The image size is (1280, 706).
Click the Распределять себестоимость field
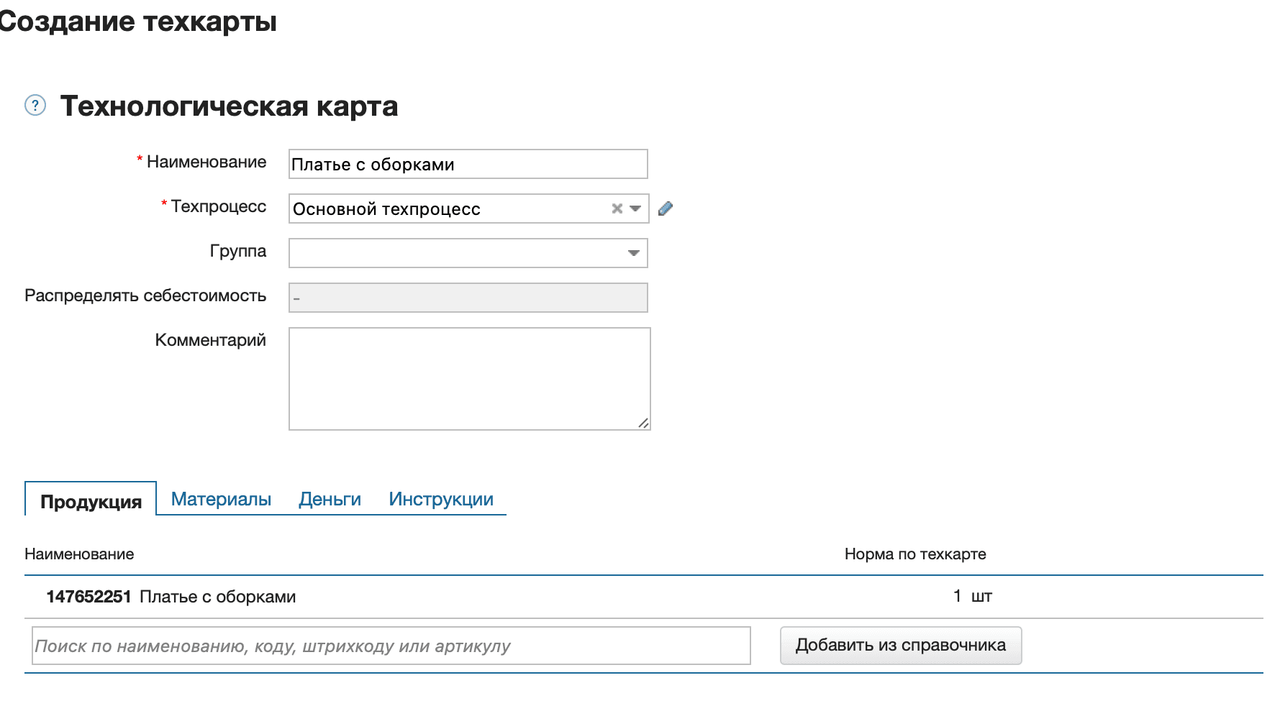pos(468,297)
